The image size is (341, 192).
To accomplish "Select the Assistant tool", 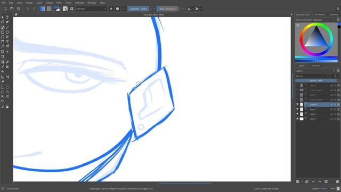I will click(x=3, y=77).
